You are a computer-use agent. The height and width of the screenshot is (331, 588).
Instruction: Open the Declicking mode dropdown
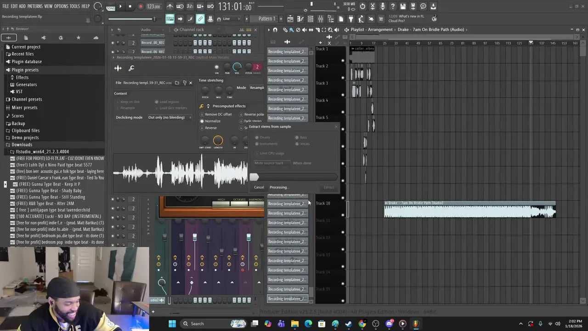169,117
